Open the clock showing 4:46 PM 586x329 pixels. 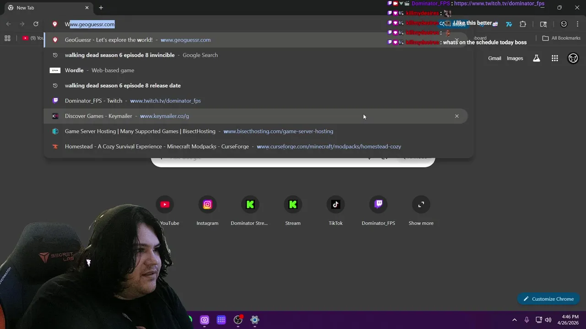tap(568, 320)
